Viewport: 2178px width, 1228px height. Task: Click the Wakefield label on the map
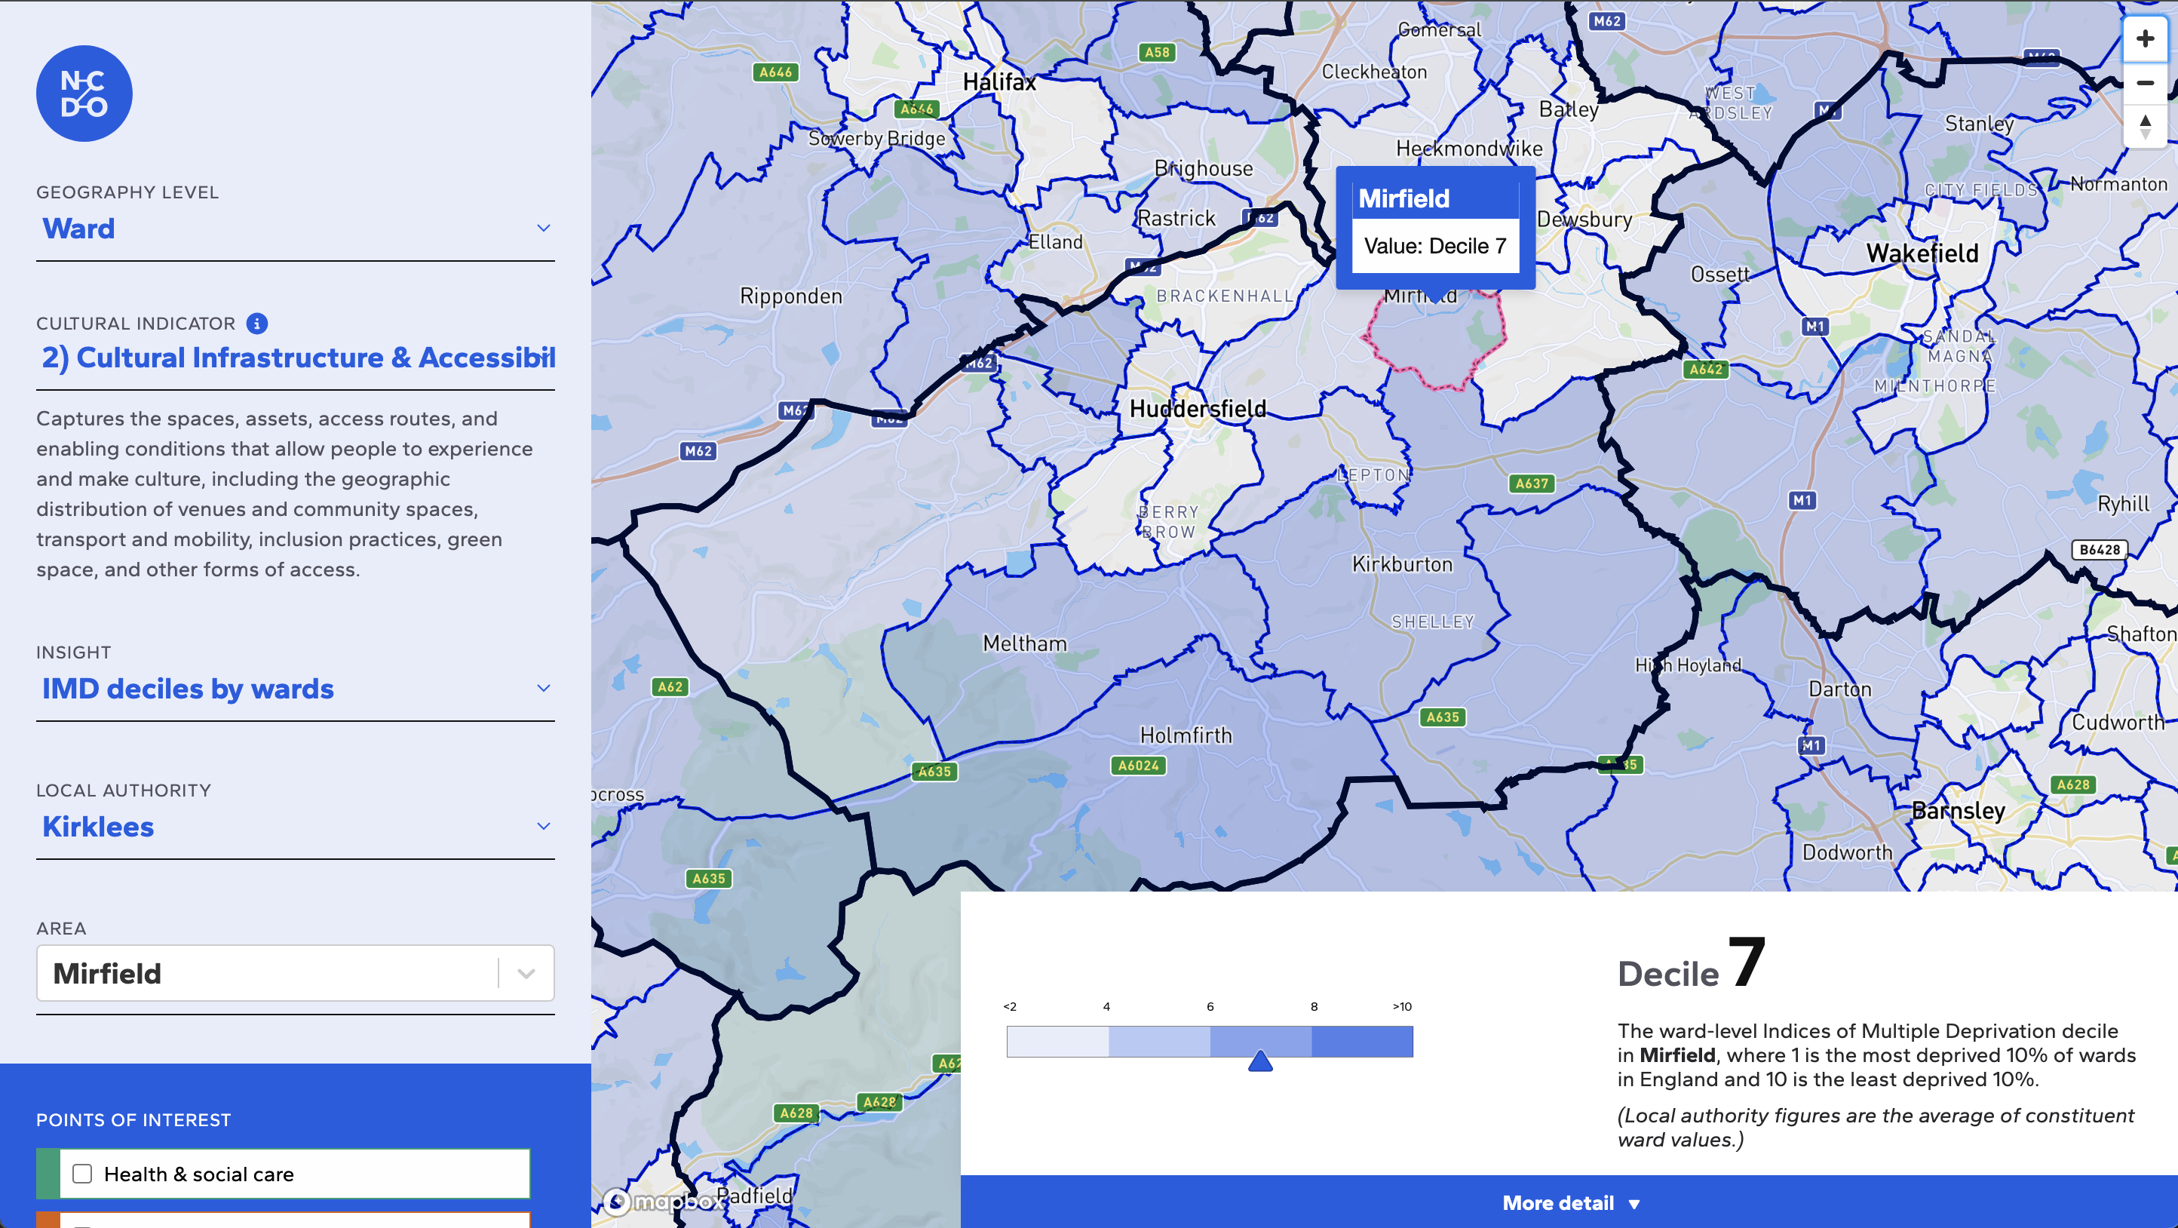(x=1922, y=253)
